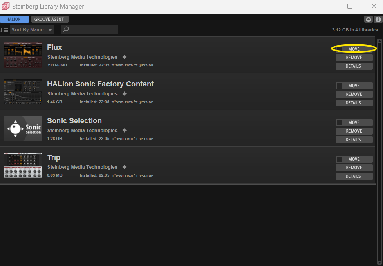
Task: Tick the MOVE checkbox for Trip
Action: (339, 159)
